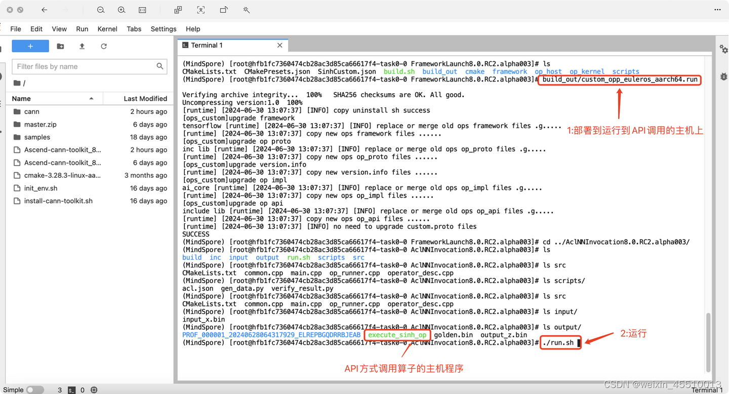The height and width of the screenshot is (394, 729).
Task: Toggle the Simple interface mode switch
Action: tap(35, 390)
